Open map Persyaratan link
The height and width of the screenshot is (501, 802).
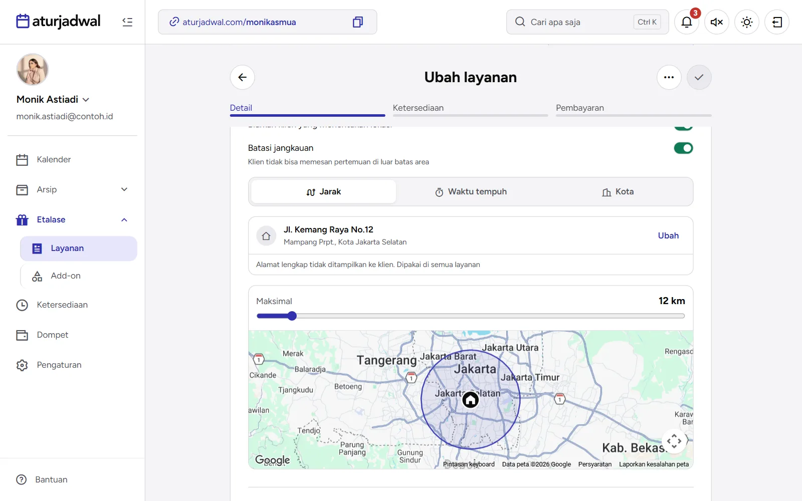(594, 464)
